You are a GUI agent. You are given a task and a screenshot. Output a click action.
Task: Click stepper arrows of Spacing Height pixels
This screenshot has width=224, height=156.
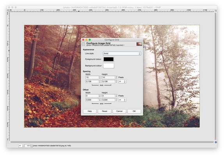pyautogui.click(x=116, y=77)
